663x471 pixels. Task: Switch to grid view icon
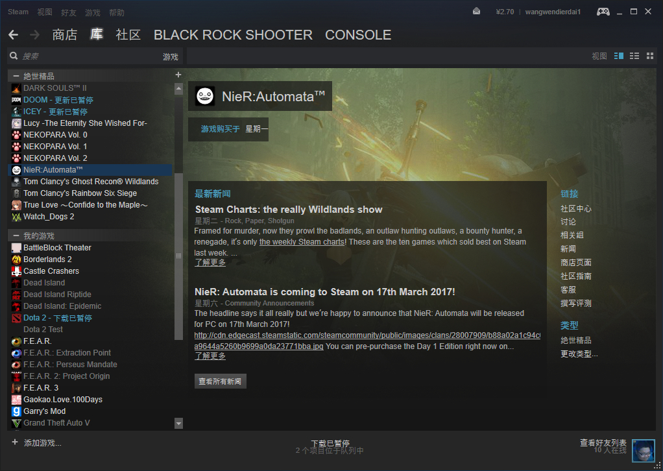click(650, 56)
